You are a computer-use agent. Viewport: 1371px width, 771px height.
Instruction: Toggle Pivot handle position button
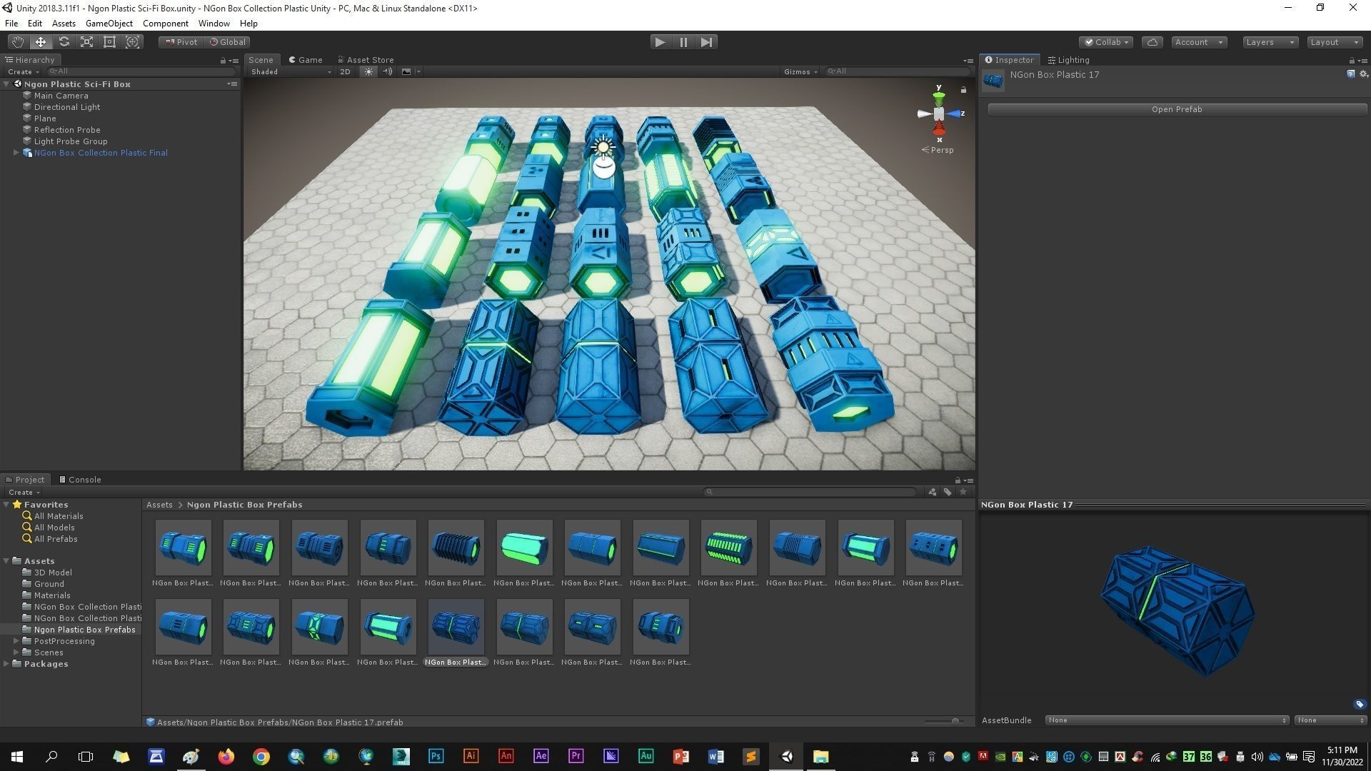click(x=181, y=42)
